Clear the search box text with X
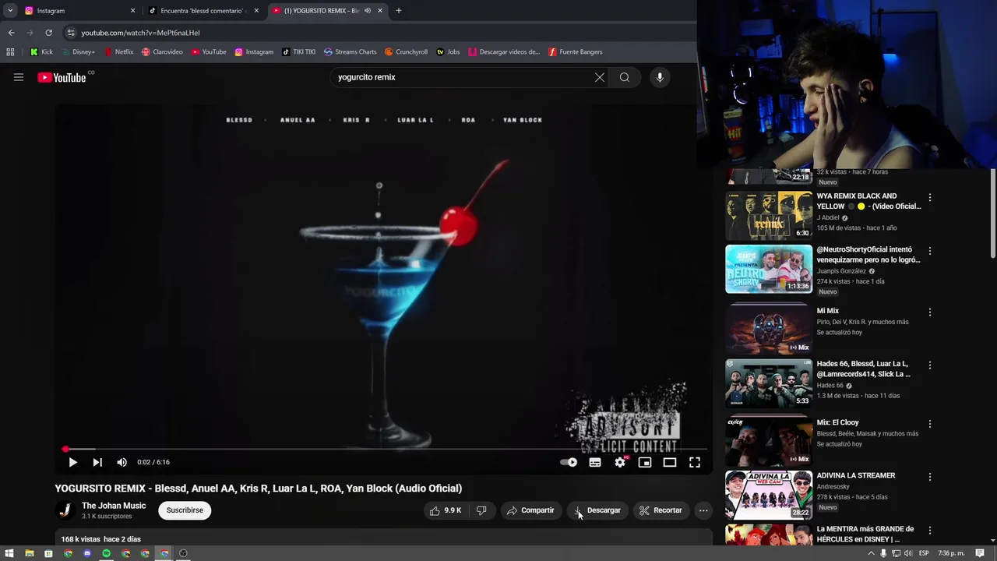The width and height of the screenshot is (997, 561). click(x=600, y=77)
